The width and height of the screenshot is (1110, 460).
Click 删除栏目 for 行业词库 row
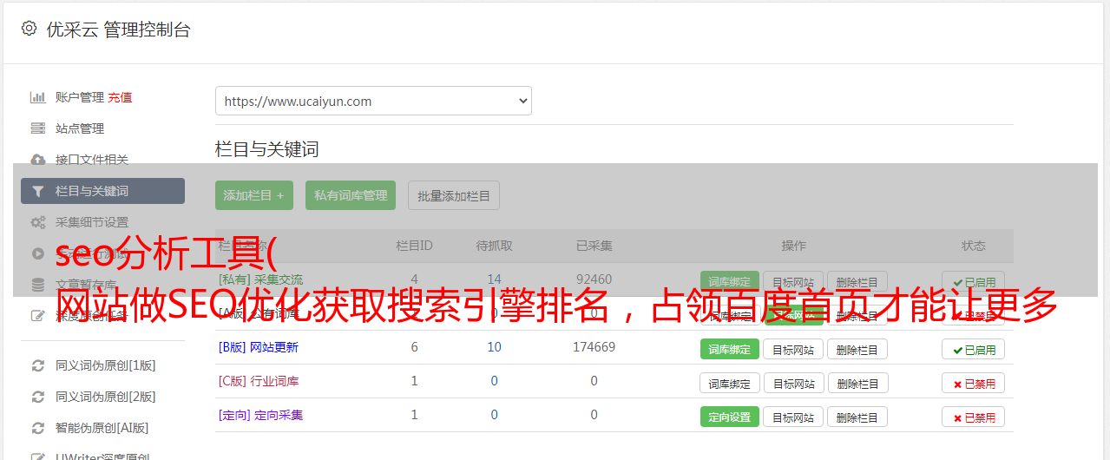coord(857,383)
